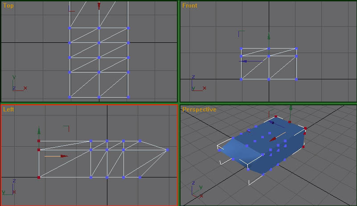The width and height of the screenshot is (357, 206).
Task: Select the bottom-left red vertex in Left view
Action: [x=39, y=177]
